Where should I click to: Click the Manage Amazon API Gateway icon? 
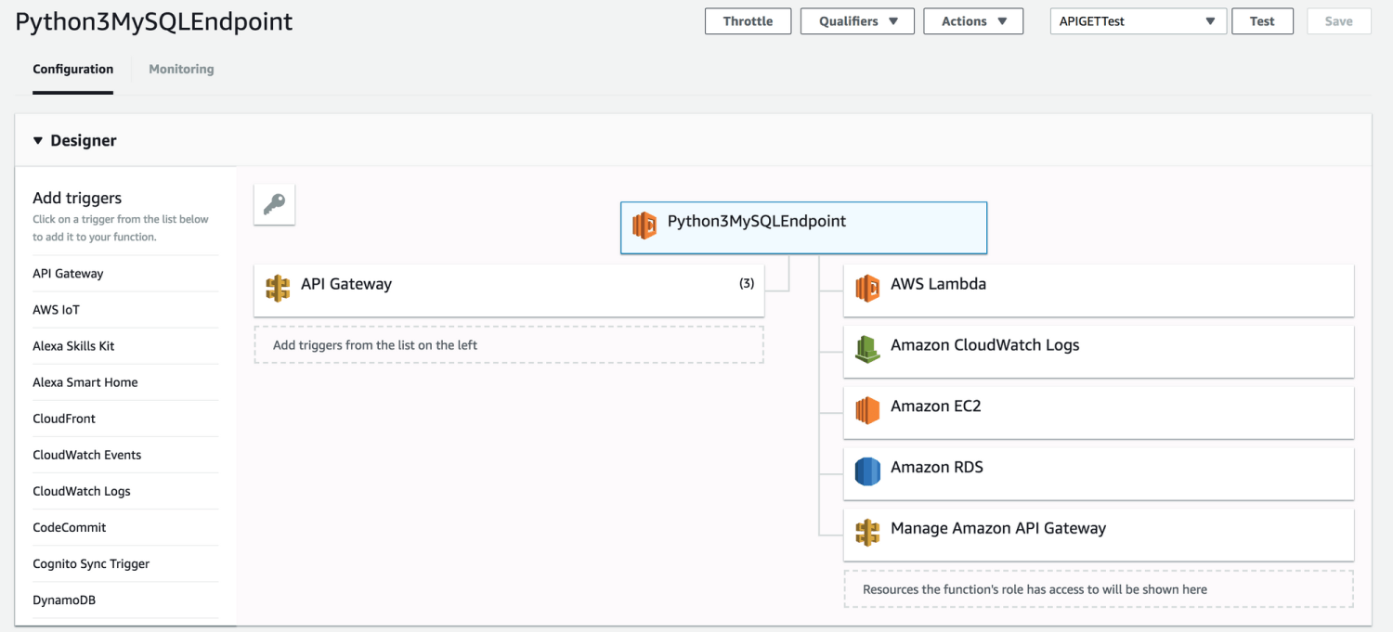867,533
